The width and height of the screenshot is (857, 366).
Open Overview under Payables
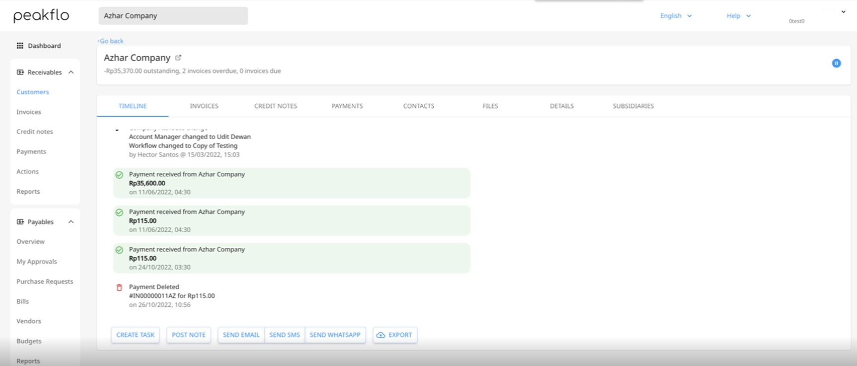coord(30,241)
